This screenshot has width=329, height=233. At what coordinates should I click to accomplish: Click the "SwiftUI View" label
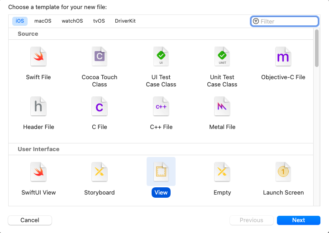coord(38,193)
